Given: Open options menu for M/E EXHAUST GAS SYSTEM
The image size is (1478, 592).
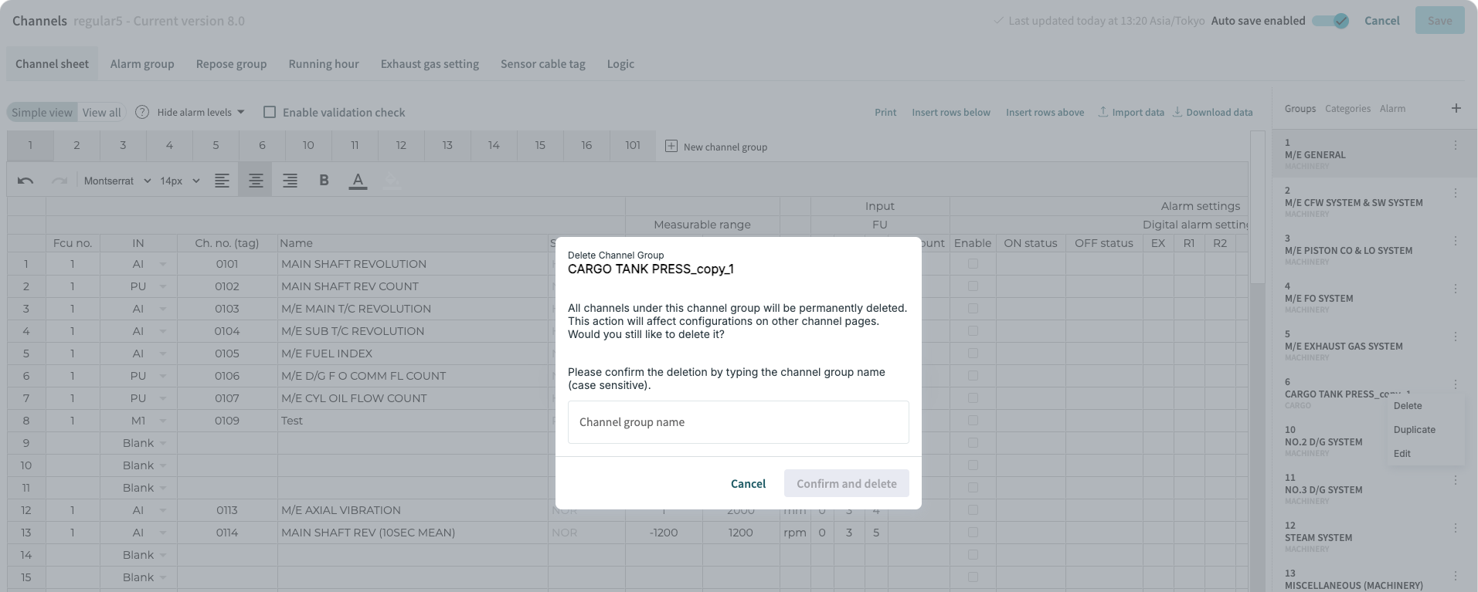Looking at the screenshot, I should pyautogui.click(x=1456, y=337).
